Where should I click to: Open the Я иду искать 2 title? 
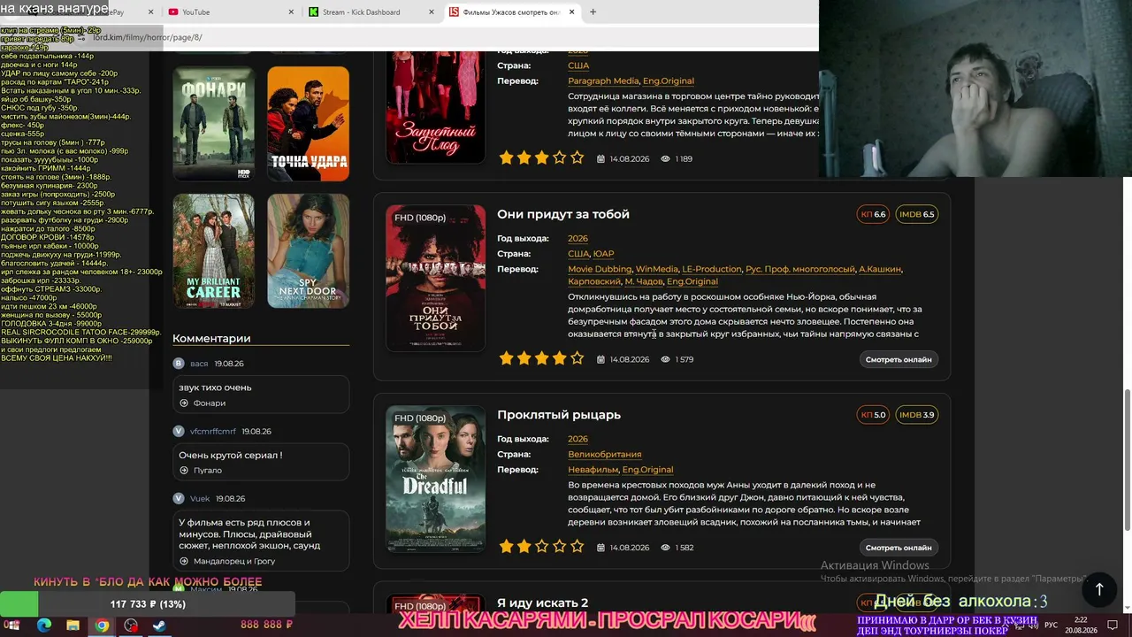tap(542, 603)
